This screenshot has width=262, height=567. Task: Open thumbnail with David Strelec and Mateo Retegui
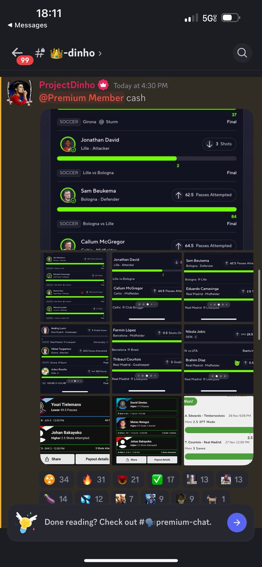pyautogui.click(x=147, y=431)
